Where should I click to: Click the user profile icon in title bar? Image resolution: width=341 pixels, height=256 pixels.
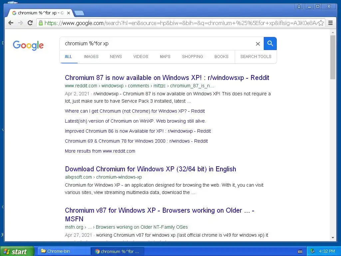(x=299, y=7)
